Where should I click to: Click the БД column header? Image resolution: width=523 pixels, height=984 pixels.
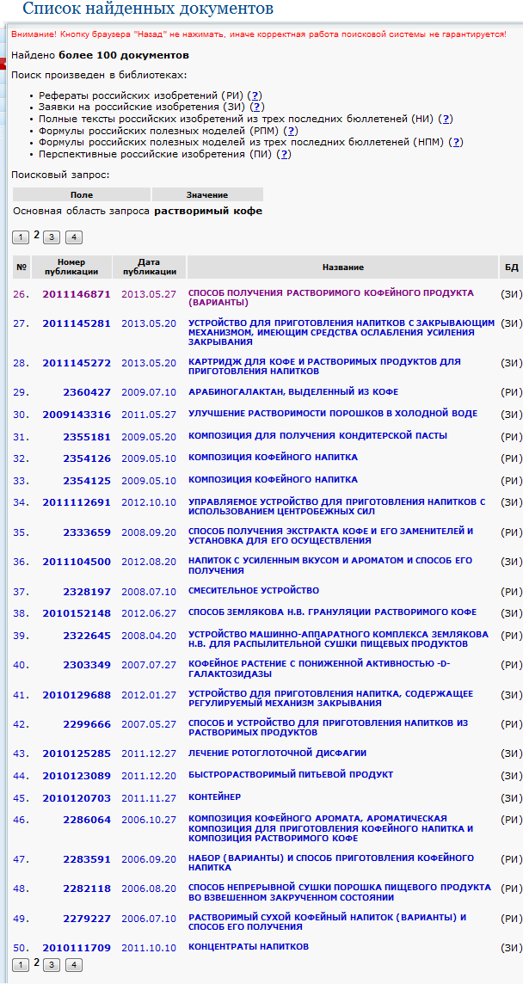[x=512, y=268]
